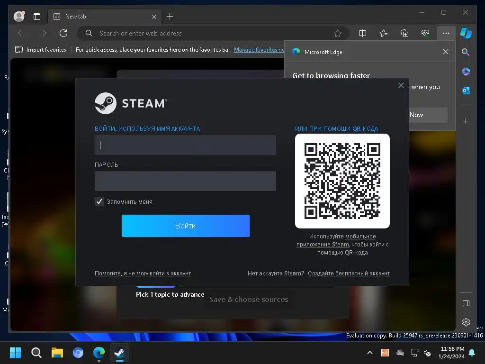Open the tray volume icon
Screen dimensions: 485x364
(x=427, y=353)
